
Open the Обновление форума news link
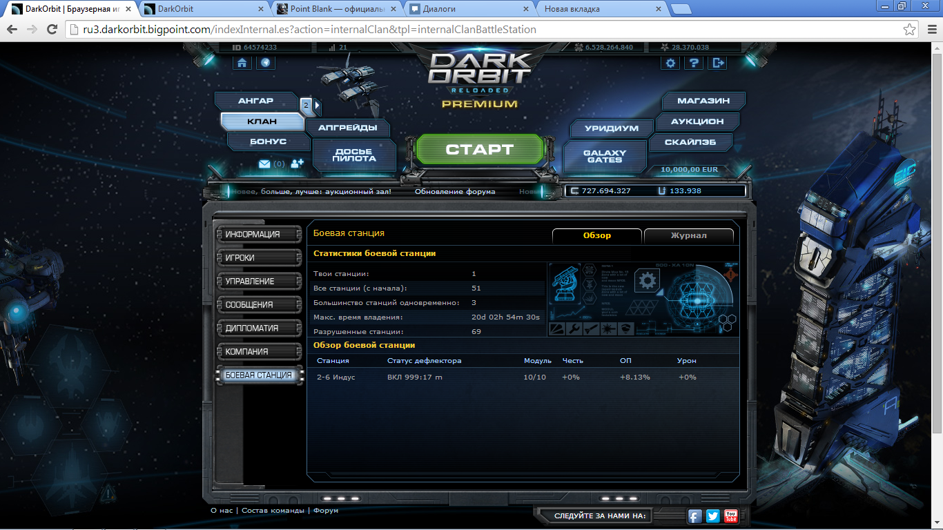click(455, 191)
